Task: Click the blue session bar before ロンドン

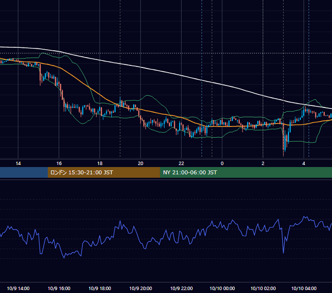Action: 24,172
